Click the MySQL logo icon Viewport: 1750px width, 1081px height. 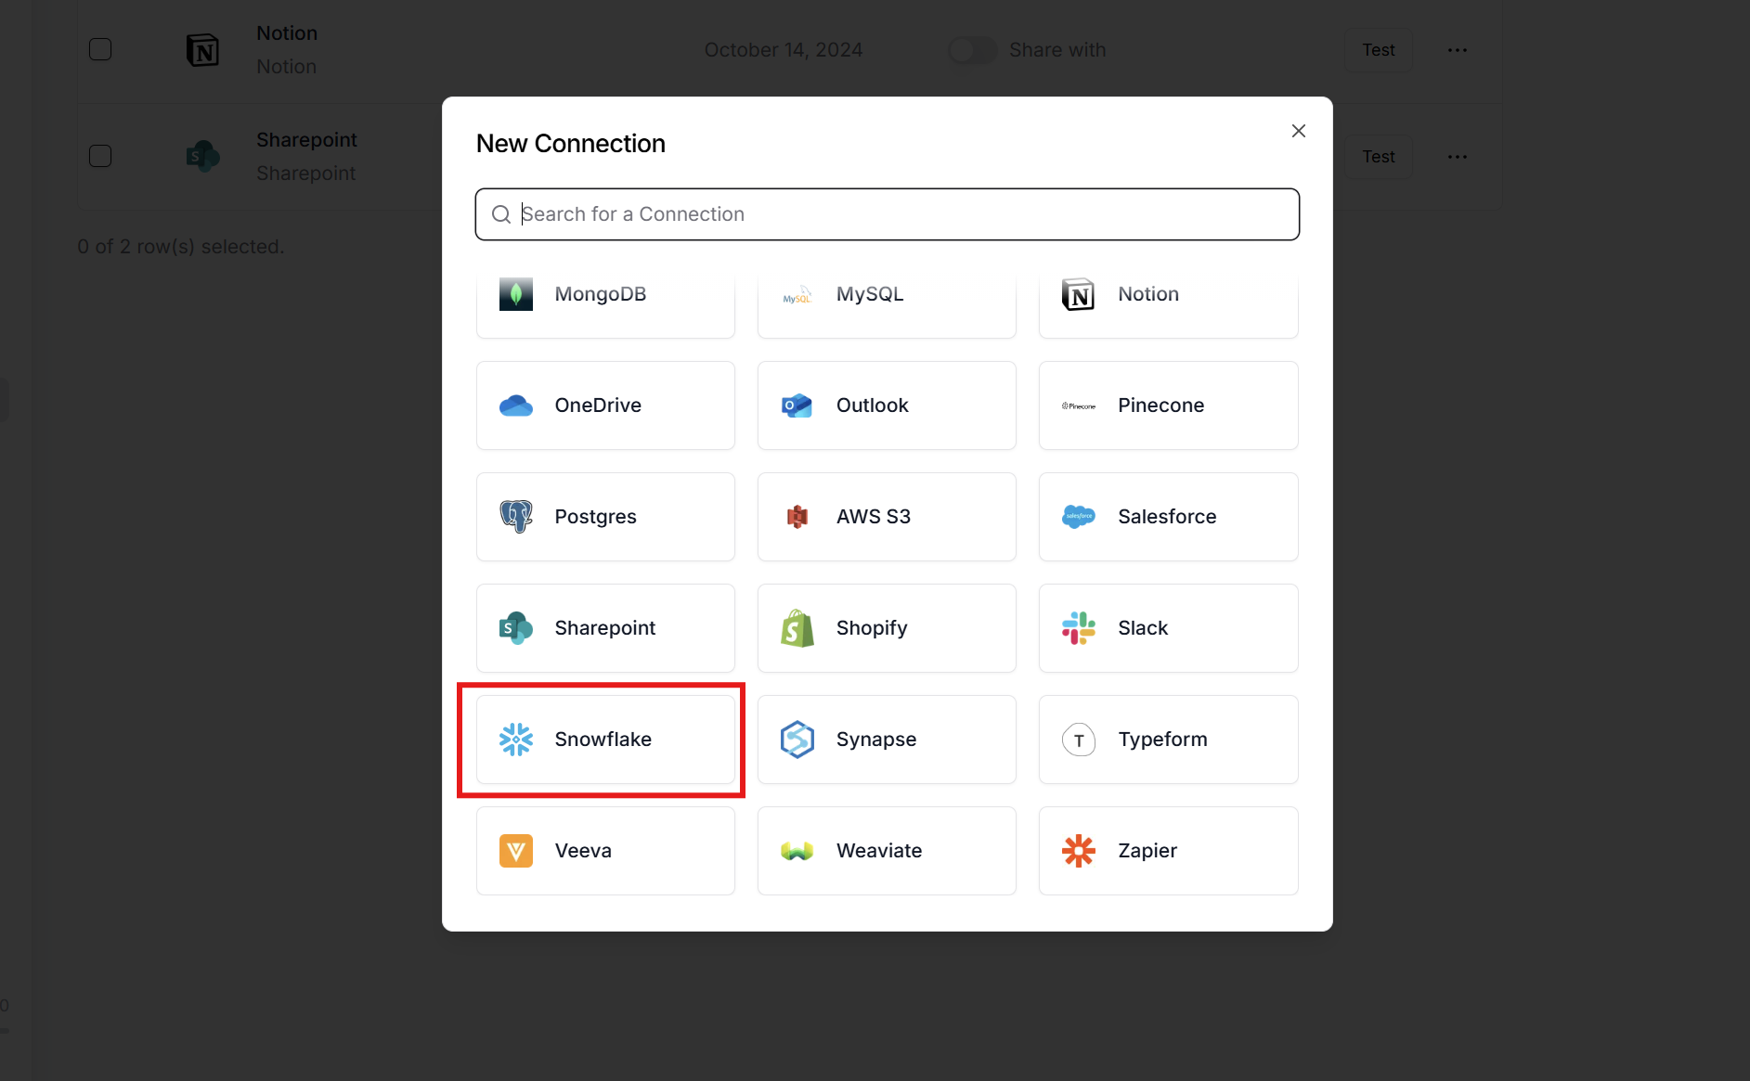pos(797,294)
